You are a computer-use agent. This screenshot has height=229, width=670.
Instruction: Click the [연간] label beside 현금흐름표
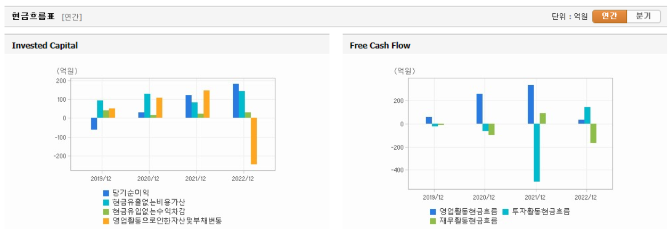tap(72, 17)
